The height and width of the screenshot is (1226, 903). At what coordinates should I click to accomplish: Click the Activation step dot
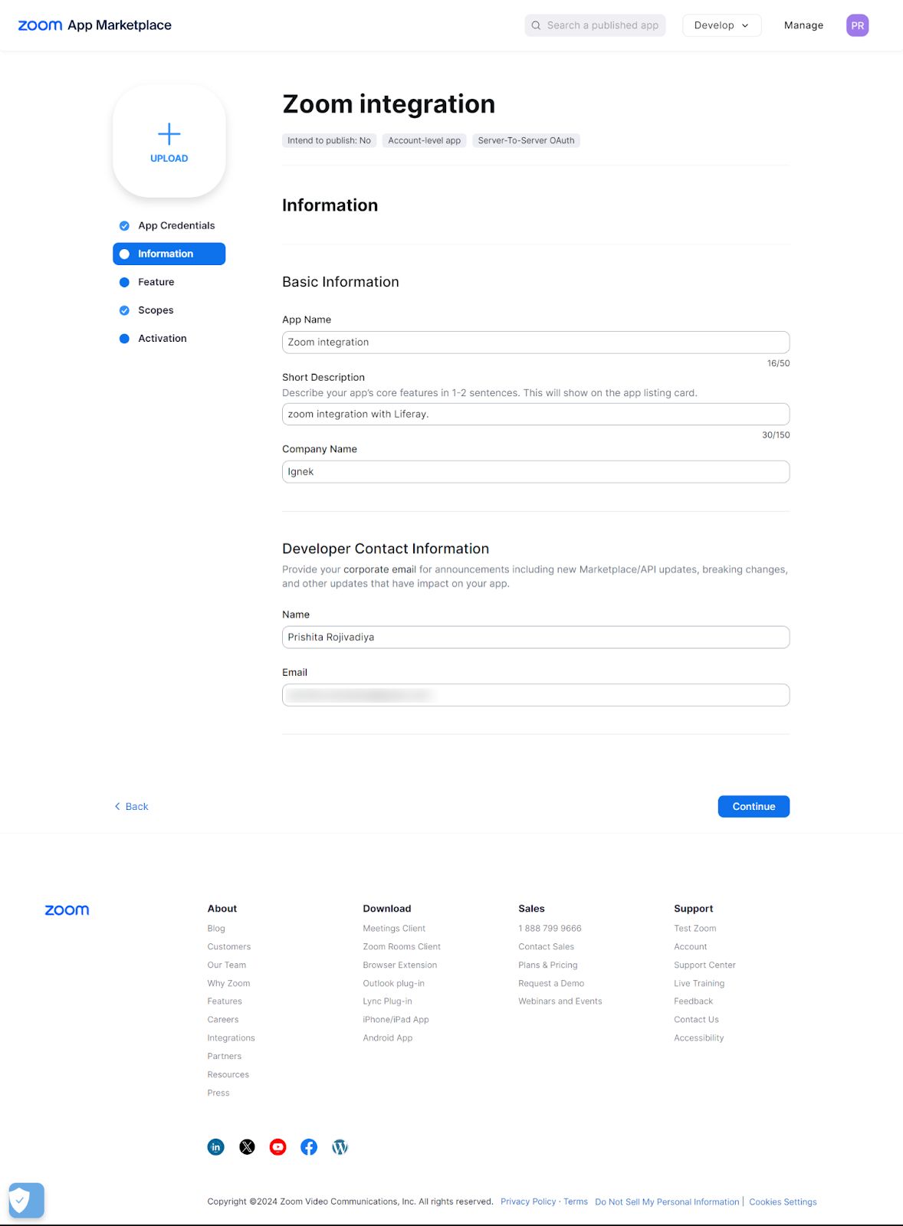tap(124, 339)
